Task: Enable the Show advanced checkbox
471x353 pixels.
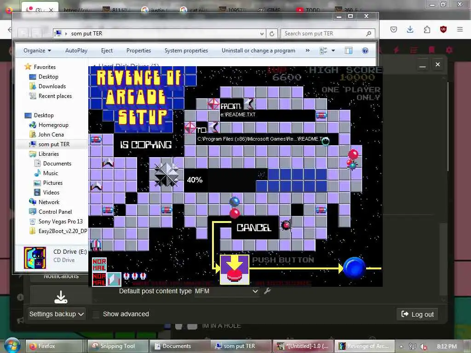Action: [96, 314]
